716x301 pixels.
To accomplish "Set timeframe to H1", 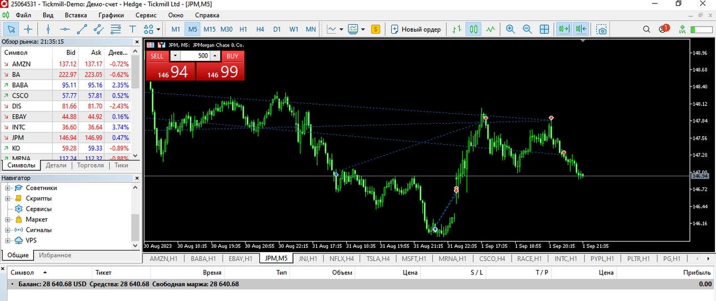I will click(243, 29).
